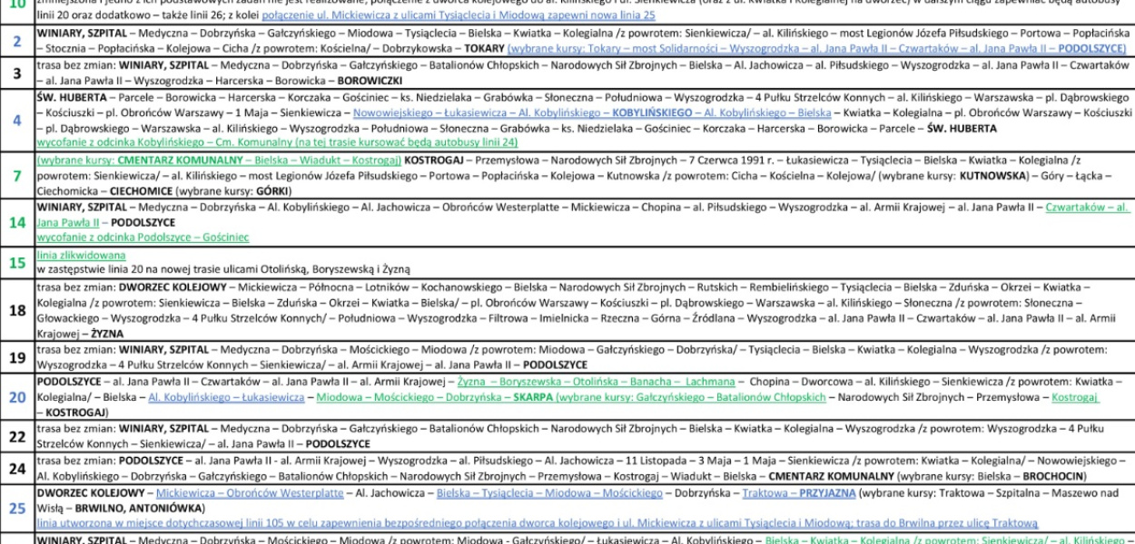
Task: Click green 'linia zlikwidowana' text in line 15
Action: pos(82,255)
